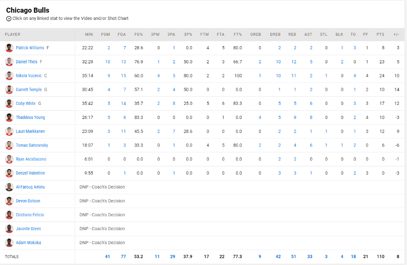The width and height of the screenshot is (407, 265).
Task: View team total 18 turnovers
Action: pos(353,256)
